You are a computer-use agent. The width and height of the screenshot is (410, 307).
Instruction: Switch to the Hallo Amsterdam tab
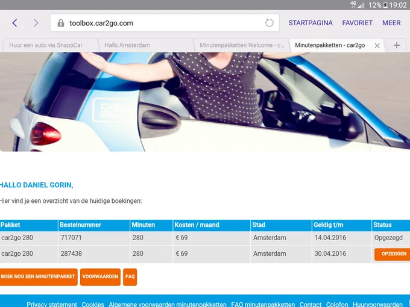[146, 45]
